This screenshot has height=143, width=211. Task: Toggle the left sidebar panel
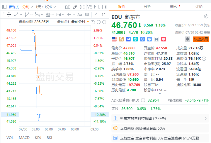click(x=4, y=7)
